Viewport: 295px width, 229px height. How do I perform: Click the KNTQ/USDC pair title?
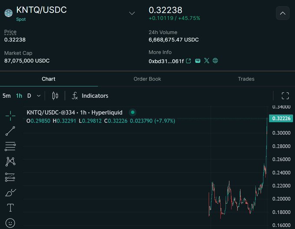42,10
